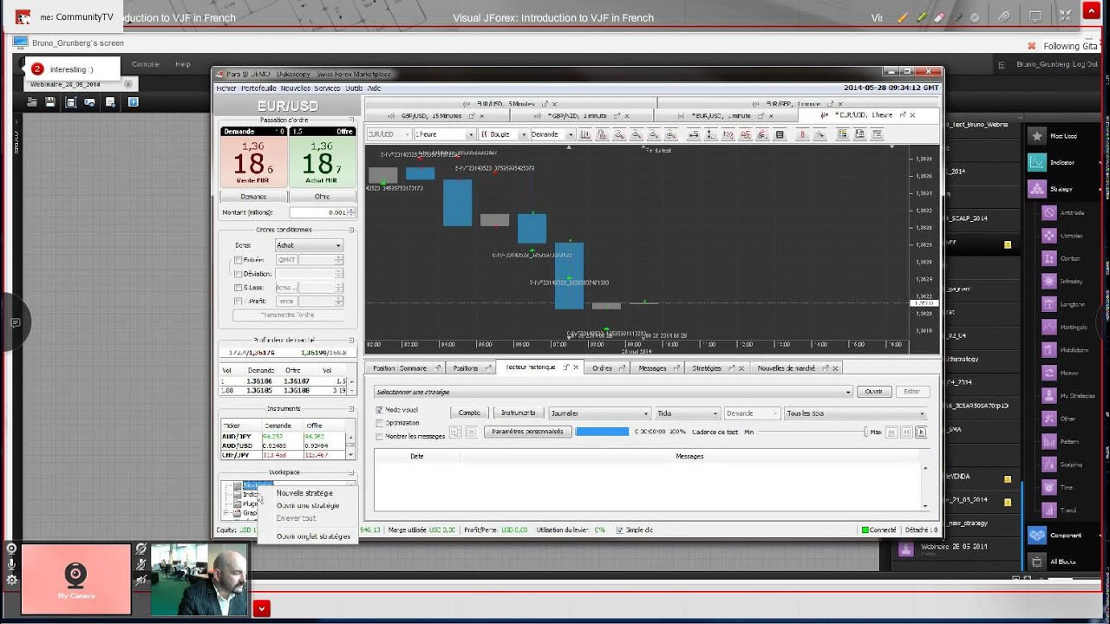1110x624 pixels.
Task: Open the My Strategies block icon
Action: [x=1049, y=395]
